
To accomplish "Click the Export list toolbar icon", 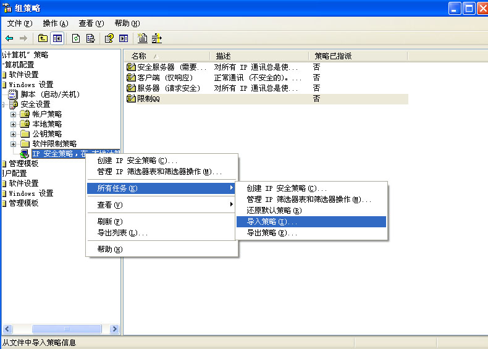I will point(91,38).
